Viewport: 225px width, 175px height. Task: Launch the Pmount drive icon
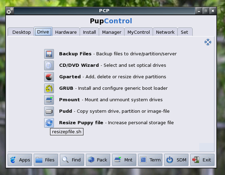[x=49, y=100]
